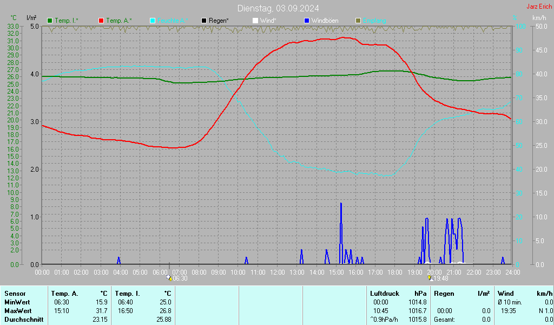The image size is (554, 325).
Task: Select the Ø 10 min. wind label
Action: tap(510, 302)
